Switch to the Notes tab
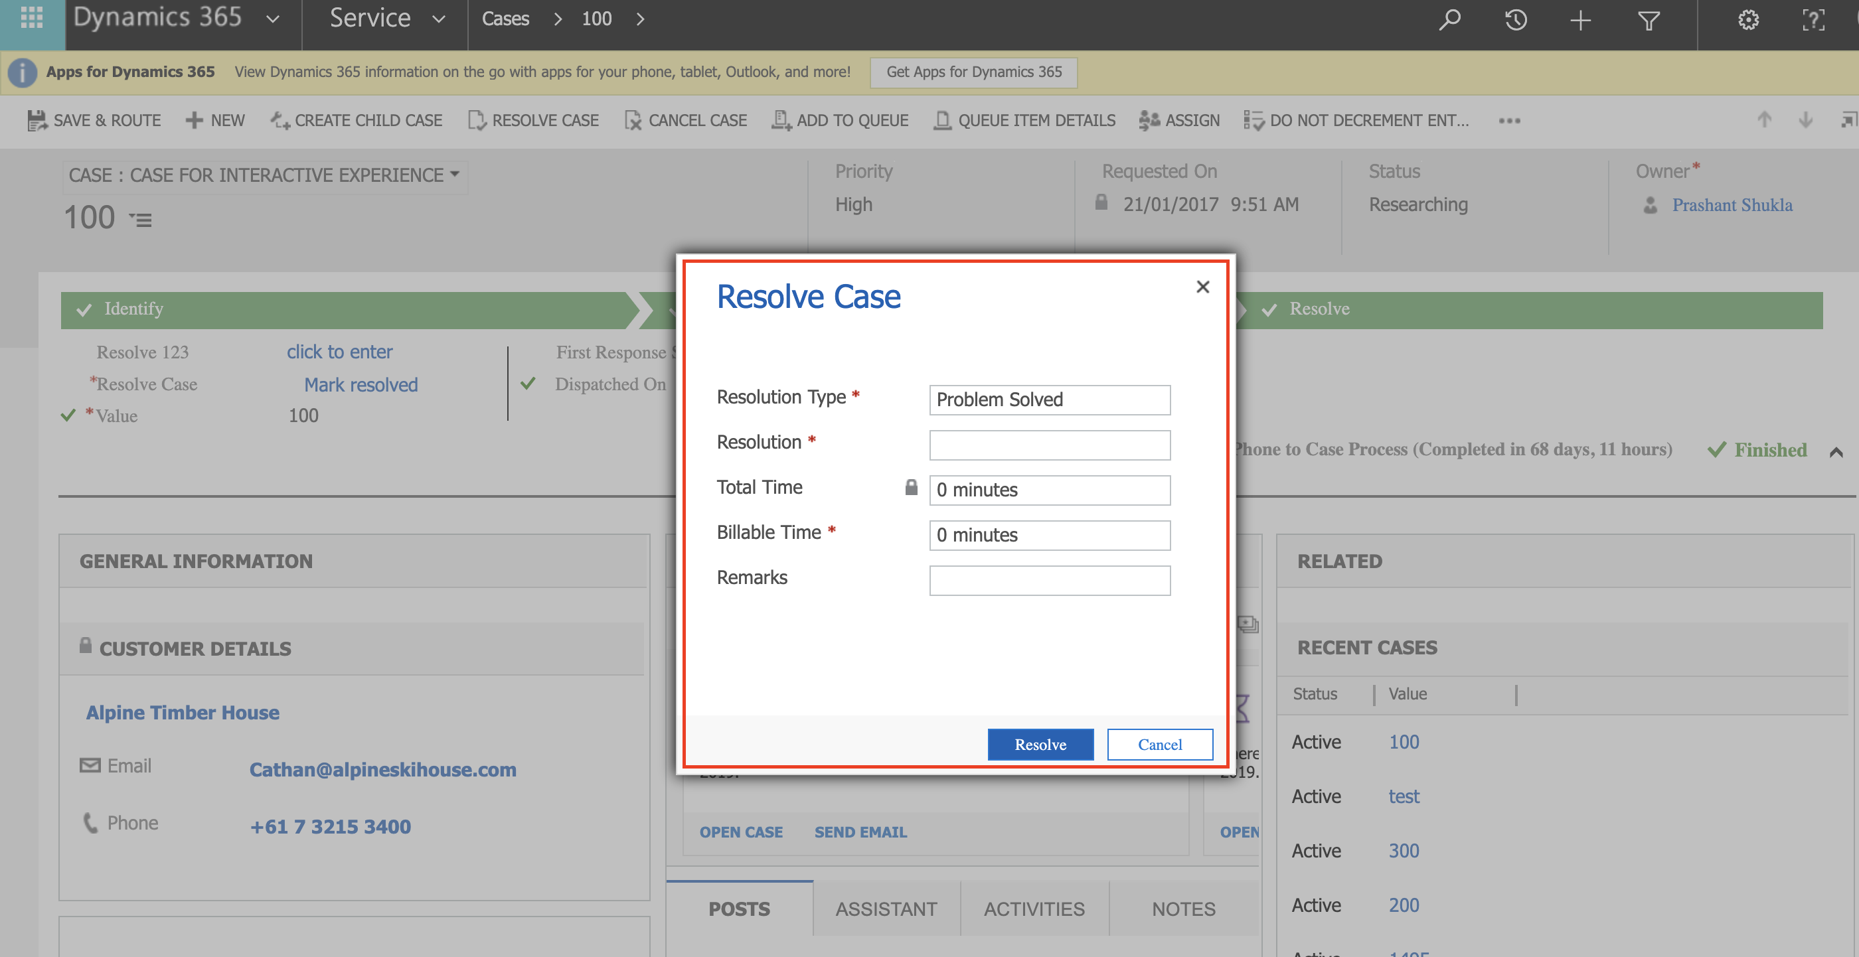Screen dimensions: 1859x957 click(x=1183, y=908)
